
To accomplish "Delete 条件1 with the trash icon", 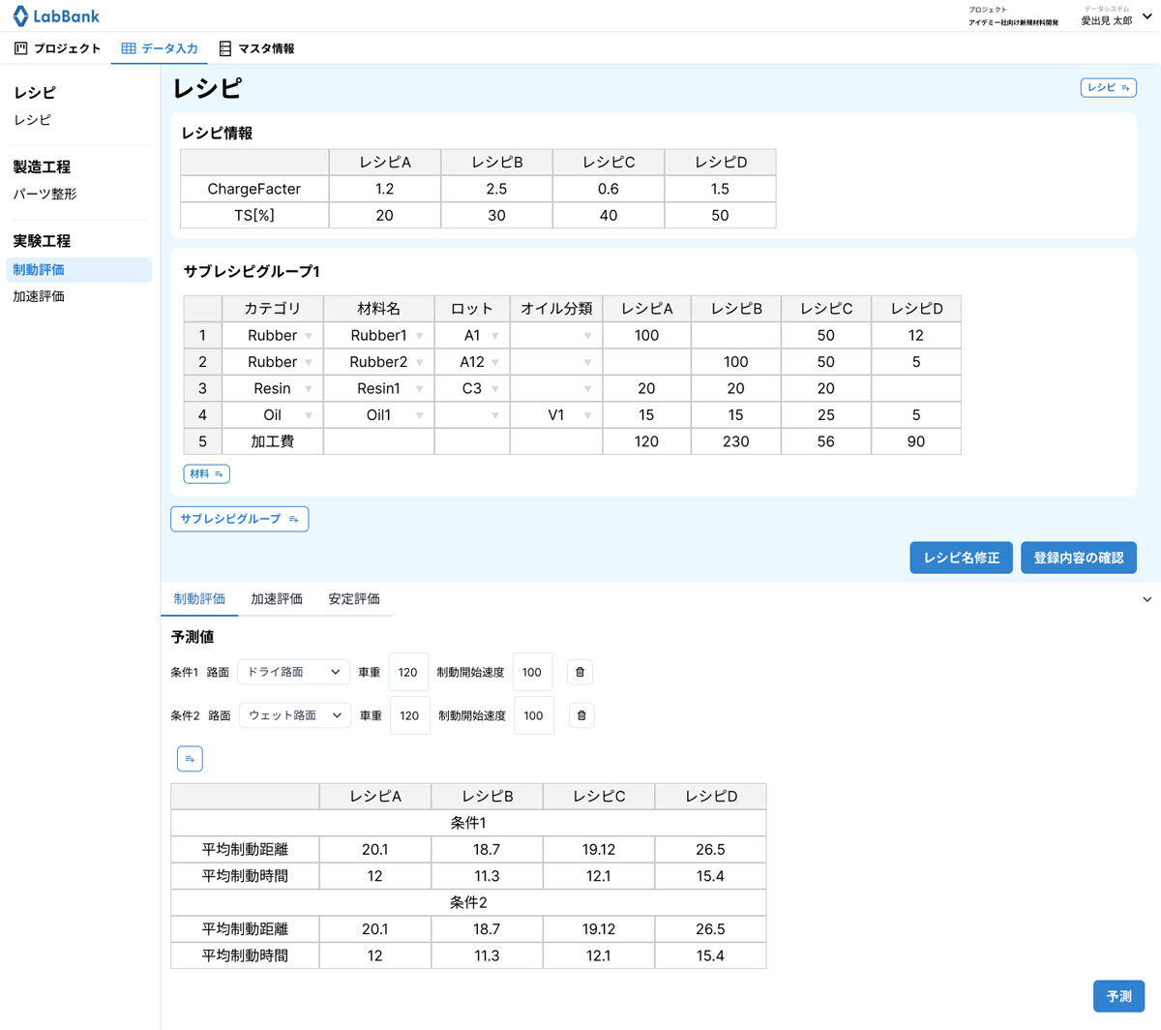I will 580,672.
